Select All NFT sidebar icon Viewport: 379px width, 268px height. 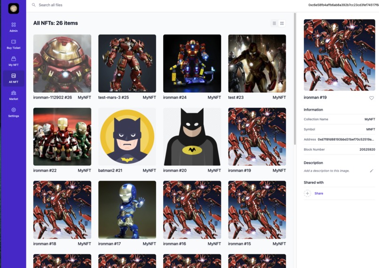(14, 75)
